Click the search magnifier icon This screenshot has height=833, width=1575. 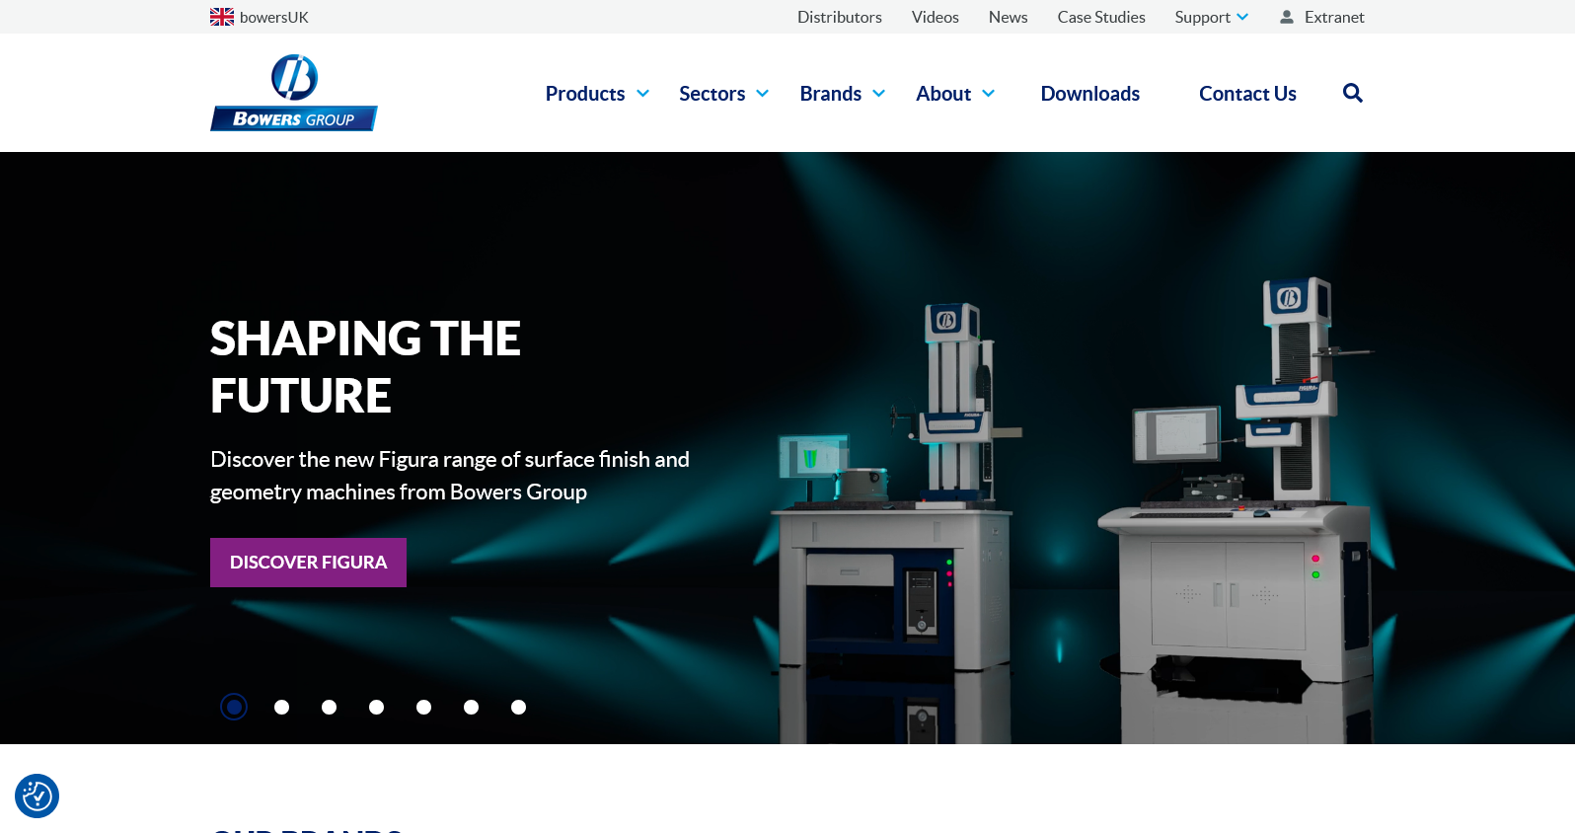point(1352,93)
